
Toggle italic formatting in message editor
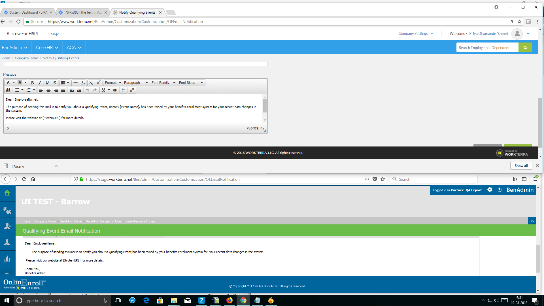(x=40, y=83)
